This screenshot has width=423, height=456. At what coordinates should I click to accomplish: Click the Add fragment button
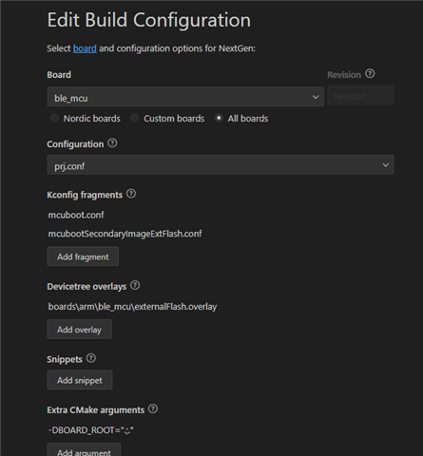(x=83, y=256)
